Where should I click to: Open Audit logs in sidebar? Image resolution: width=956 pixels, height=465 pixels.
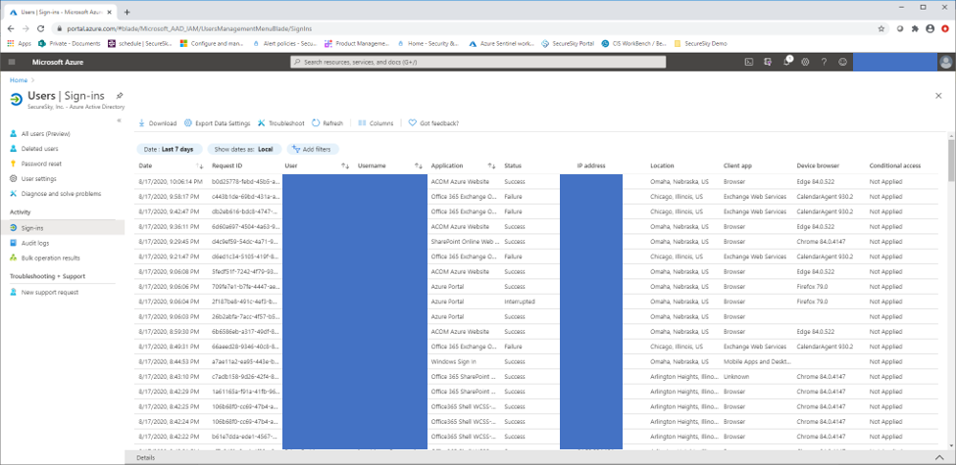(x=34, y=243)
